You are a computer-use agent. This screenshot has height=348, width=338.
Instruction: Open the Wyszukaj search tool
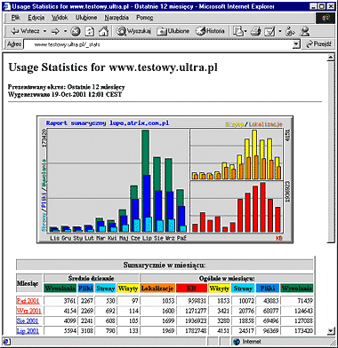click(x=133, y=31)
